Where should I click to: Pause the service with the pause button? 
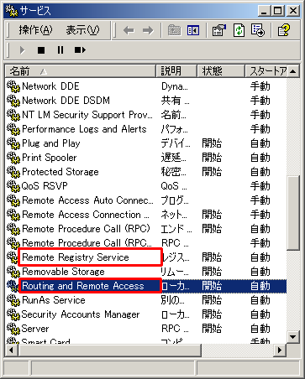[x=60, y=50]
